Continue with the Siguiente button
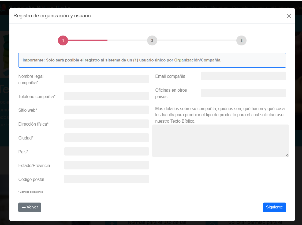Viewport: 302px width, 225px height. tap(274, 207)
